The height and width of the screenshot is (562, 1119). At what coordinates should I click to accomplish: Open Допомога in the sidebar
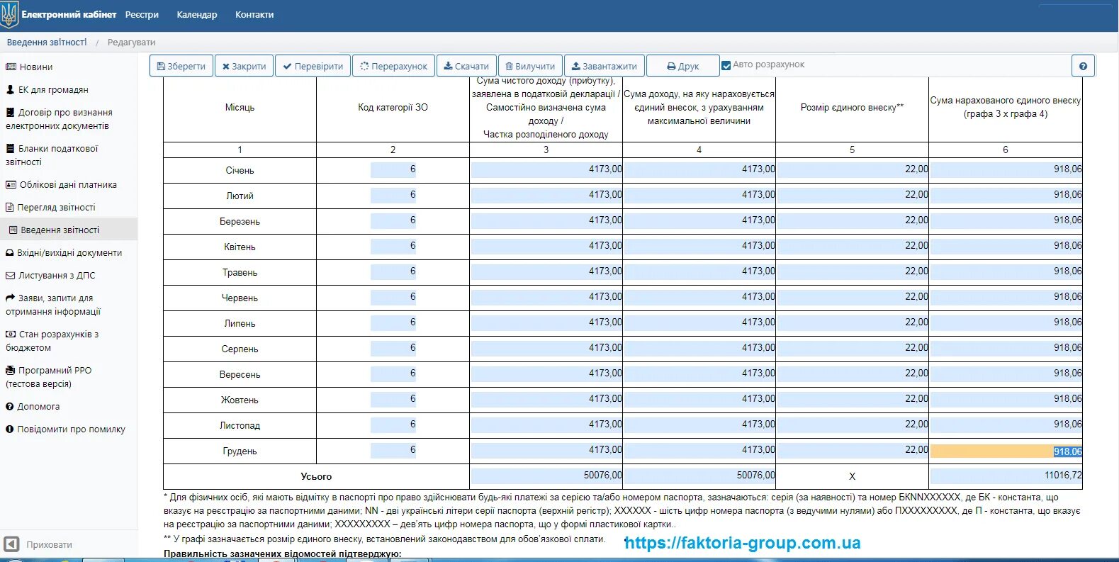[x=38, y=406]
